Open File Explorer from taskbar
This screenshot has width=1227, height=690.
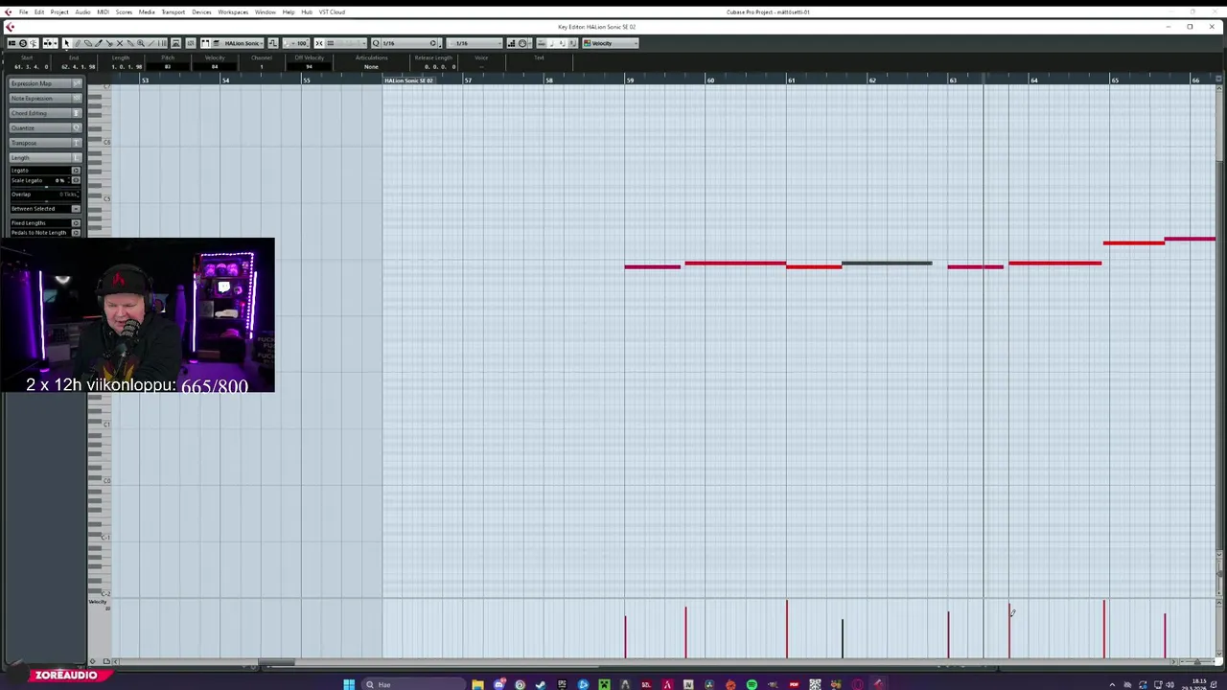click(477, 684)
